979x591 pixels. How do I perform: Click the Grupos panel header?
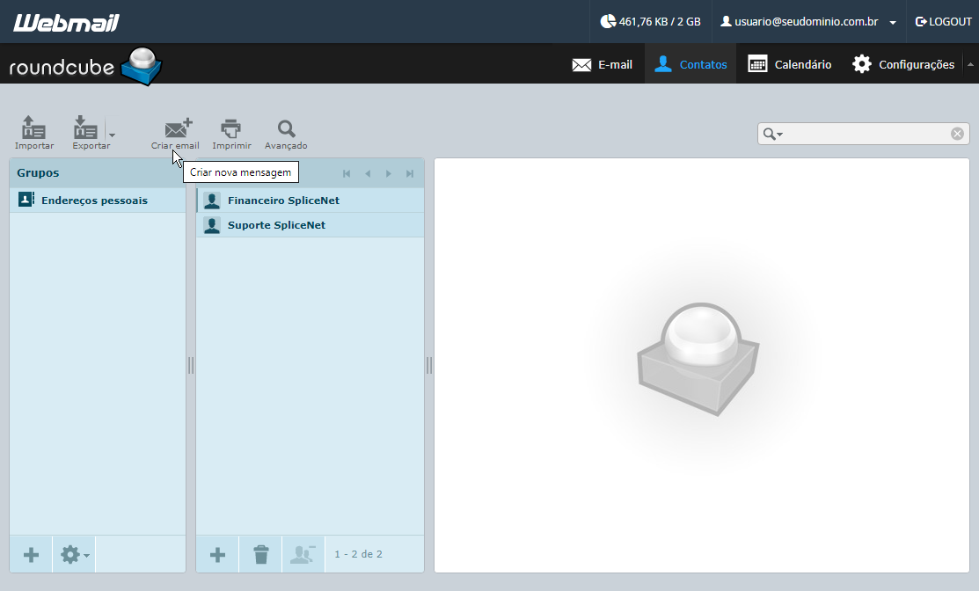point(98,173)
